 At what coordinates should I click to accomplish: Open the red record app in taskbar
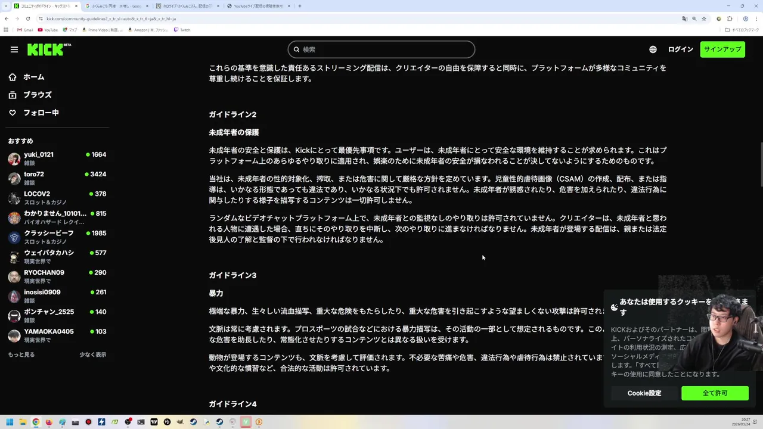88,422
